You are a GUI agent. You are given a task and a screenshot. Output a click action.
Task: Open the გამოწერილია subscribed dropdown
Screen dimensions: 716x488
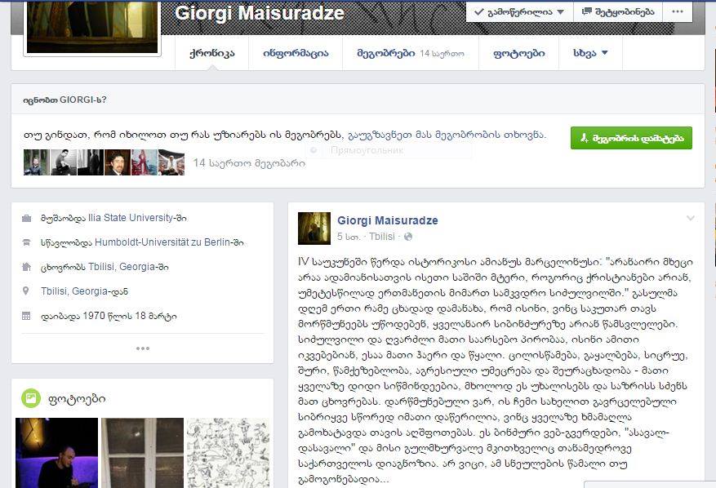[519, 12]
